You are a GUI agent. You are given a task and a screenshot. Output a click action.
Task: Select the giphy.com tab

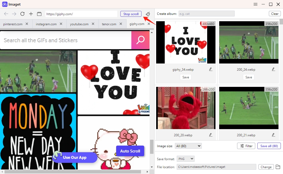point(137,24)
